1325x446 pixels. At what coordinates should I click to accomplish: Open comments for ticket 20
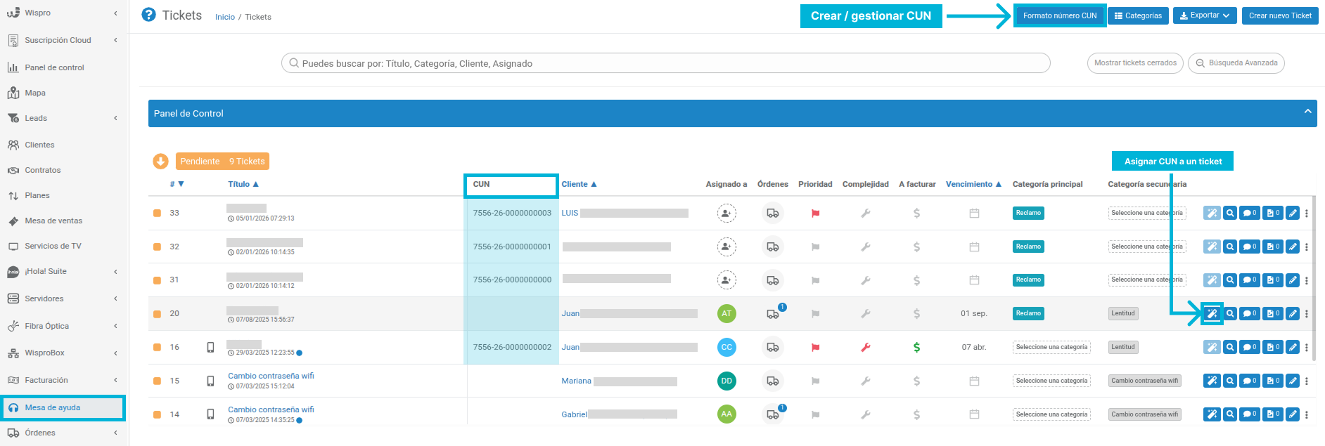point(1250,314)
